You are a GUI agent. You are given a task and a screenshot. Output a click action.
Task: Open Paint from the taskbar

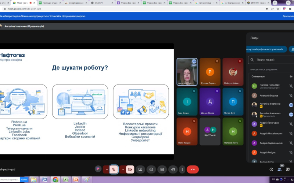coord(87,180)
